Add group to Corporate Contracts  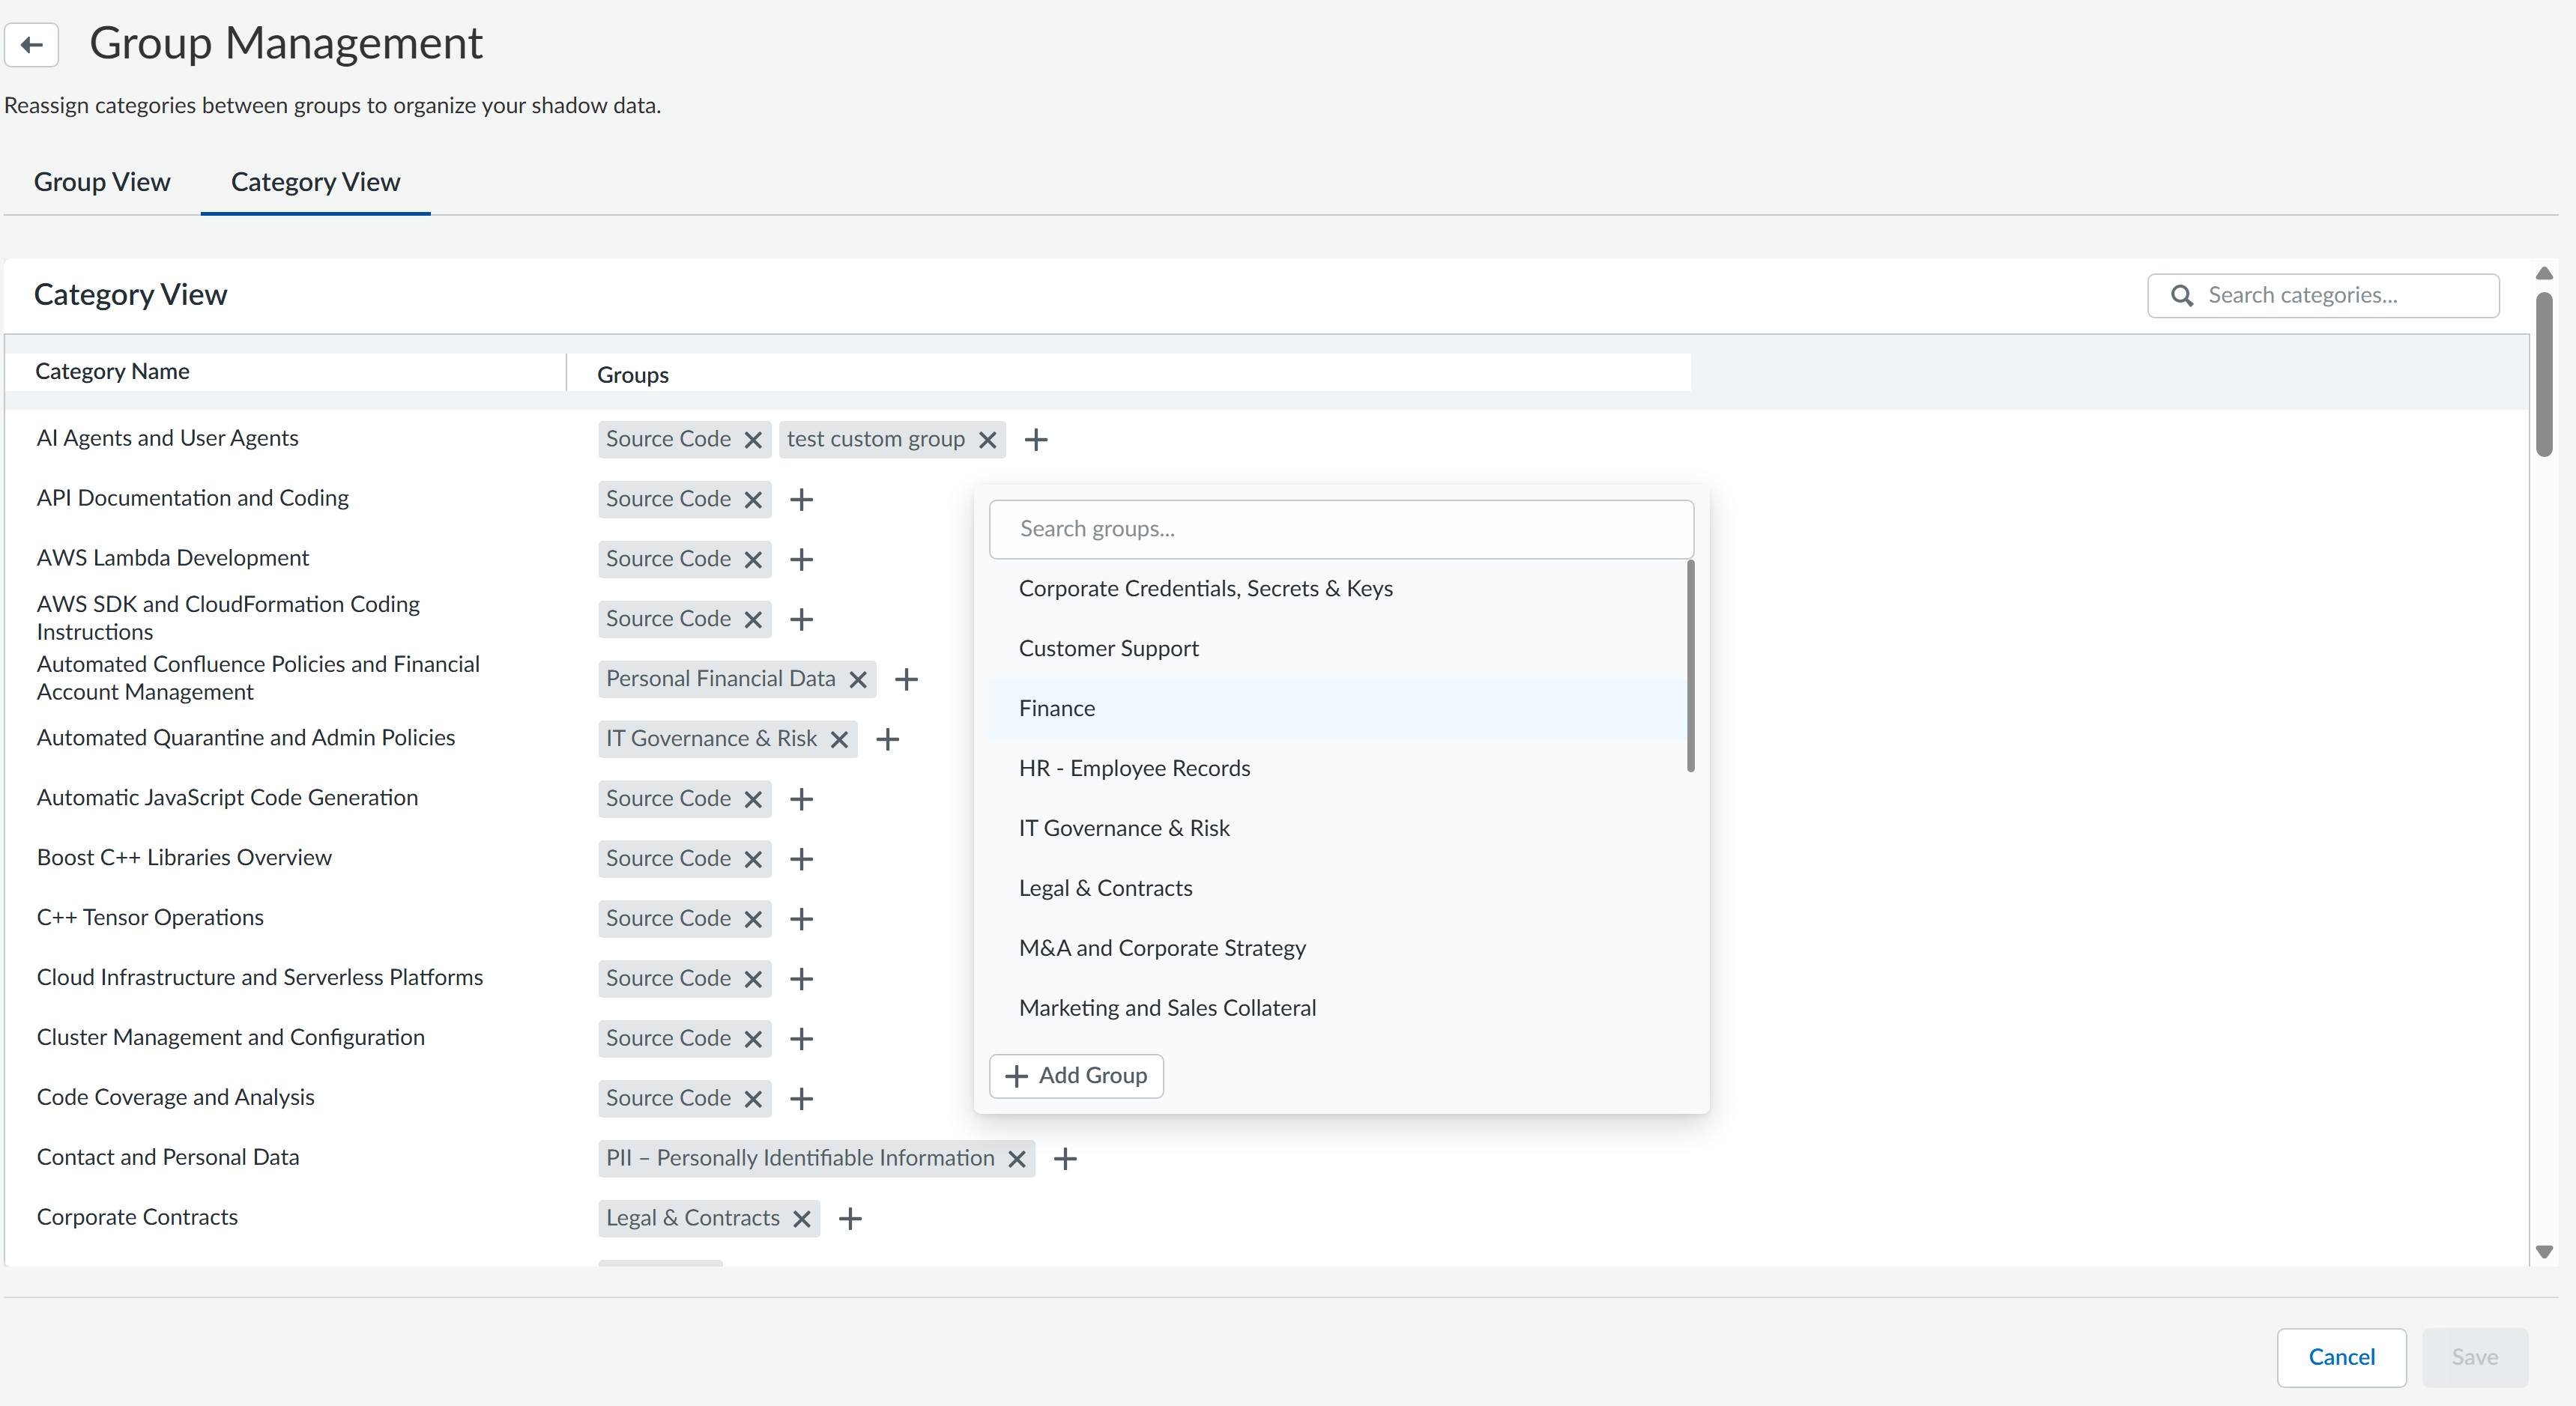coord(850,1220)
